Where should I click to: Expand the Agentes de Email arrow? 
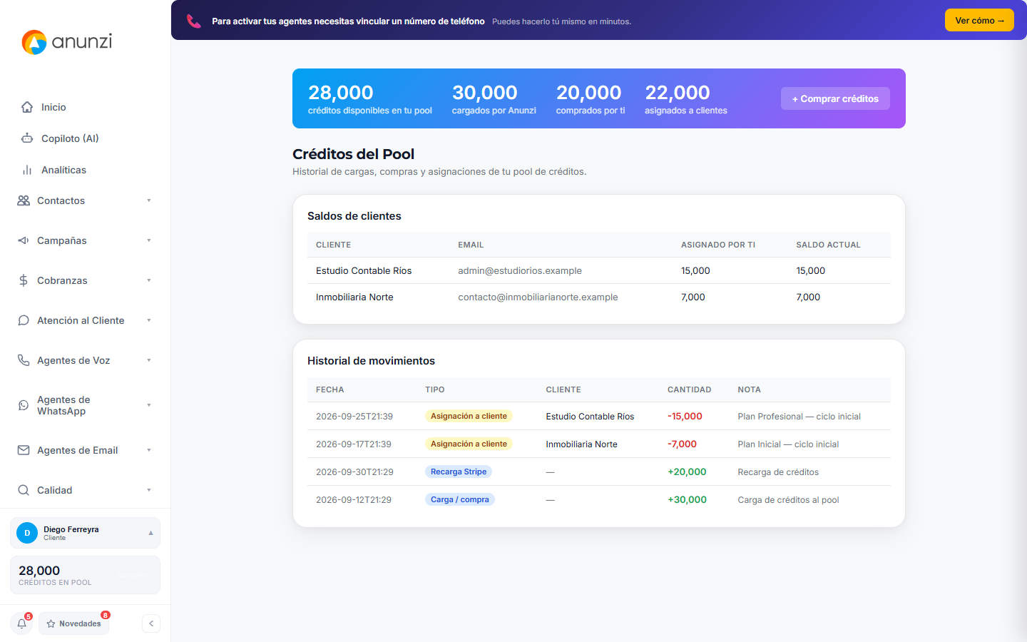tap(149, 450)
